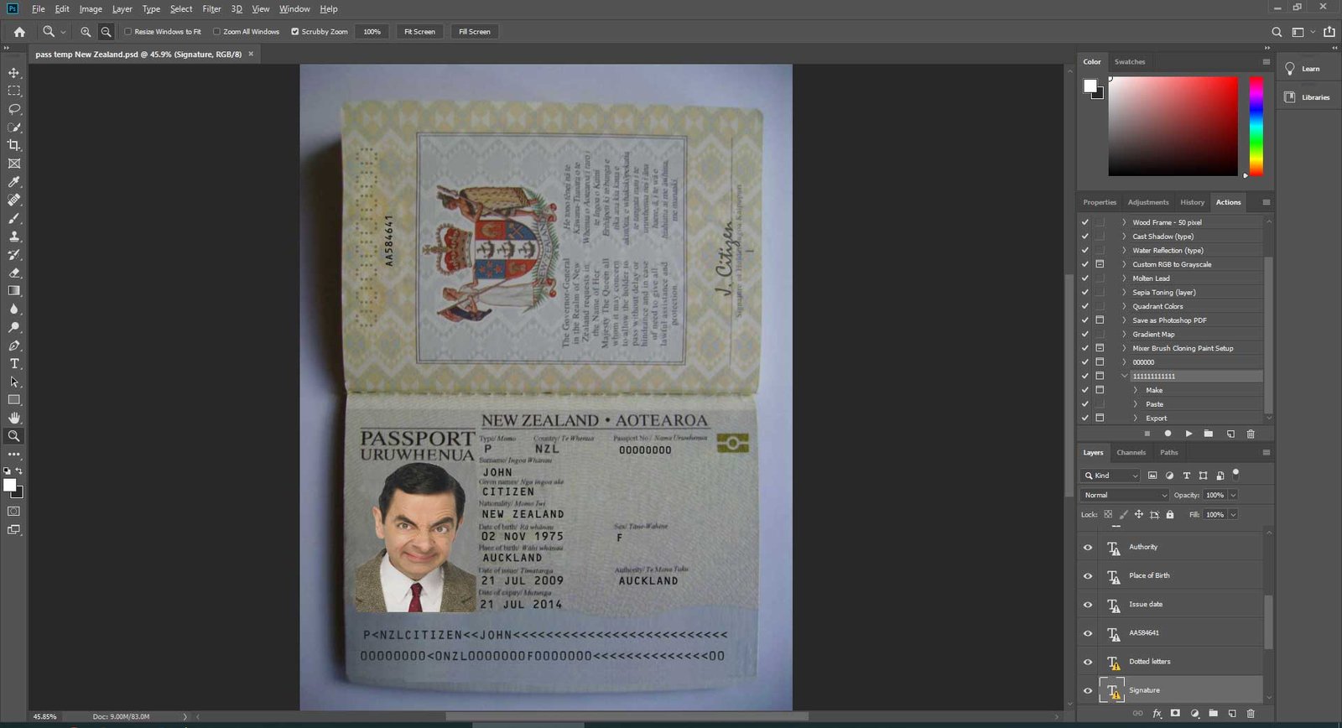
Task: Uncheck the Scrubby Zoom checkbox
Action: click(295, 32)
